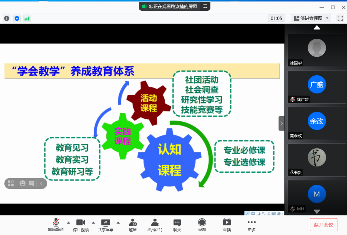
Task: Open the live stream (直播) option
Action: pyautogui.click(x=227, y=224)
